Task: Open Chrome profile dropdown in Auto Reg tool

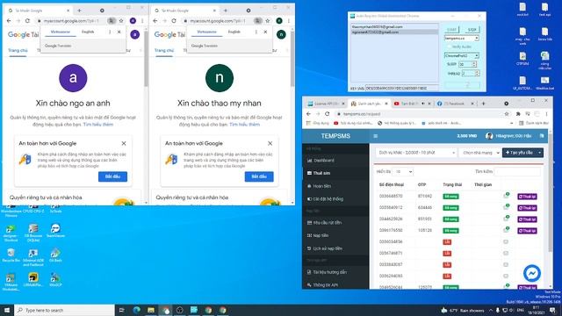Action: coord(462,55)
